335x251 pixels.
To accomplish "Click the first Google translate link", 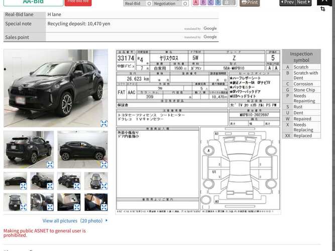I will coord(210,28).
